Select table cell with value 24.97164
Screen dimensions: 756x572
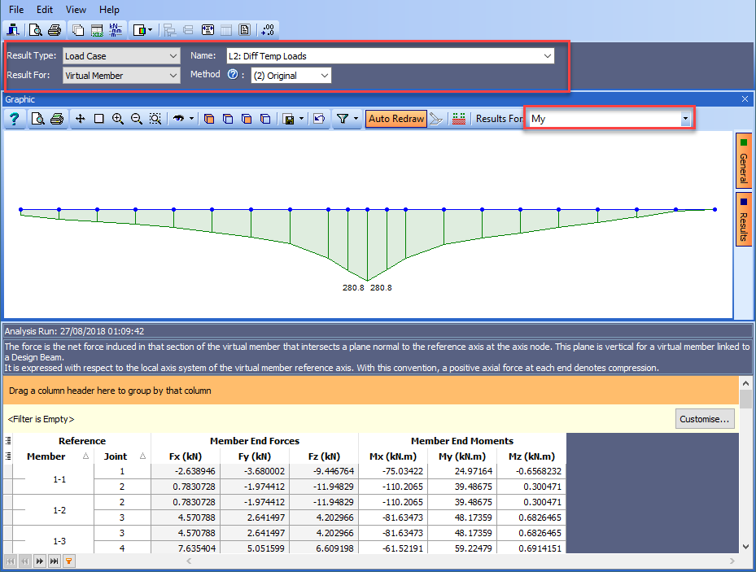coord(462,471)
